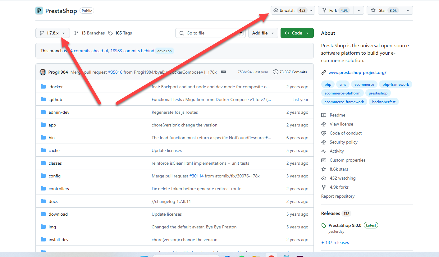Click the Custom properties icon
Image resolution: width=439 pixels, height=257 pixels.
click(x=324, y=160)
